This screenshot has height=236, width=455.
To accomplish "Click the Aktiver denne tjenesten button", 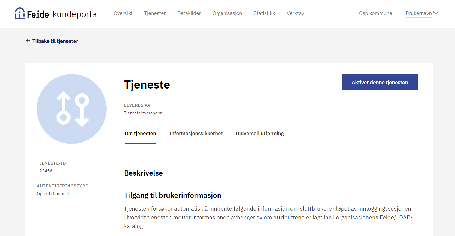I will click(380, 82).
